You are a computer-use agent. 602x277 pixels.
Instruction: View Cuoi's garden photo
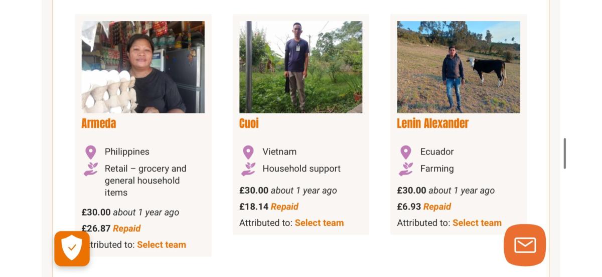point(300,67)
